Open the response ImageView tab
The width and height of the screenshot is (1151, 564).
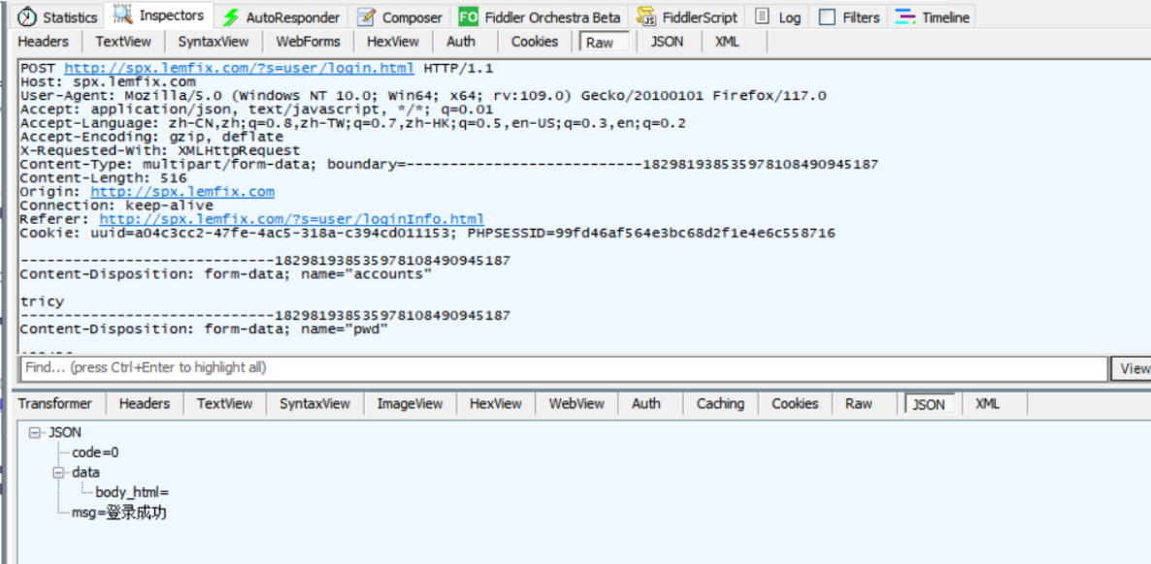[x=410, y=404]
